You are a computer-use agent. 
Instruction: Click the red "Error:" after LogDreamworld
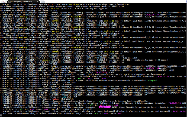click(51, 5)
